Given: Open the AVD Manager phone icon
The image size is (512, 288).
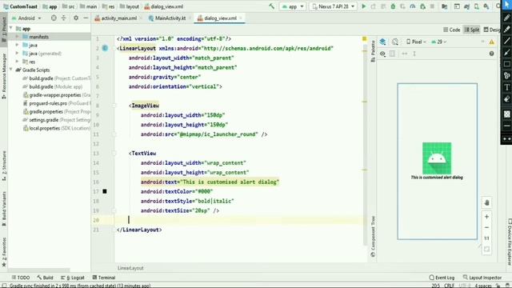Looking at the screenshot, I should click(477, 6).
